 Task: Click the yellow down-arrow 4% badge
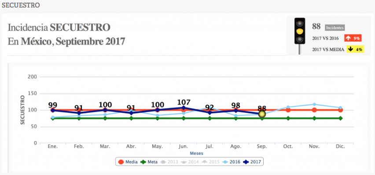[355, 49]
